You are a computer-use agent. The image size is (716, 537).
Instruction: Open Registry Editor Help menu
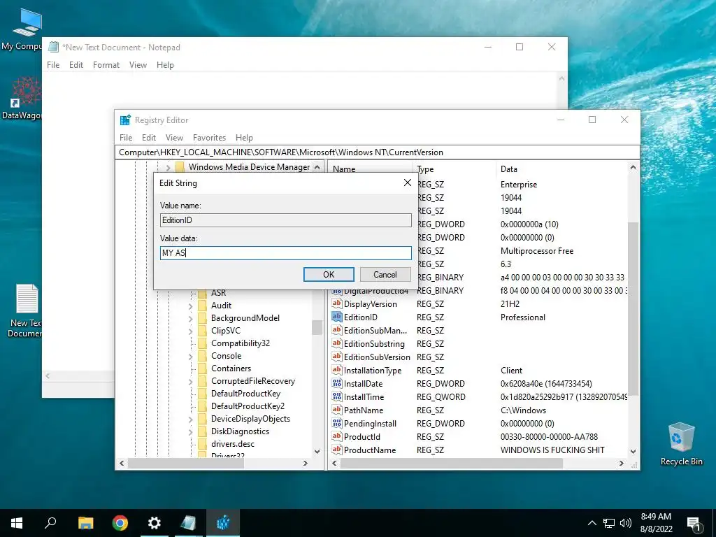(244, 138)
